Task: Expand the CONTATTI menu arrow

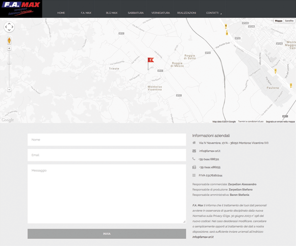Action: pyautogui.click(x=221, y=14)
